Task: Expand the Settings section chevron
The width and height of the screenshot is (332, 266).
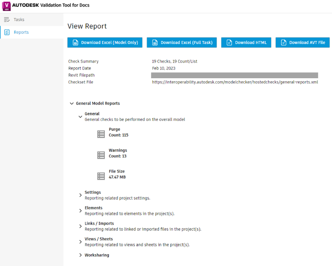Action: click(80, 195)
